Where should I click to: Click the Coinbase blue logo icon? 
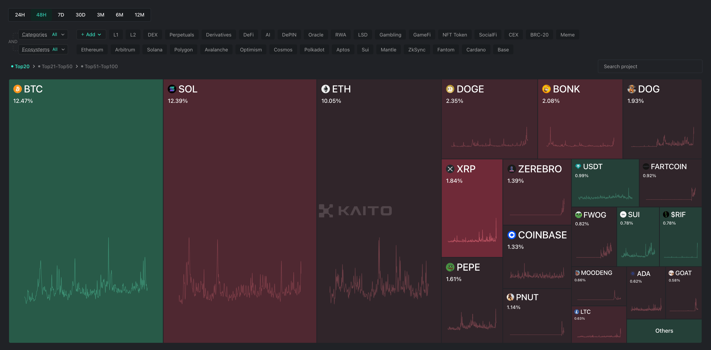tap(512, 235)
